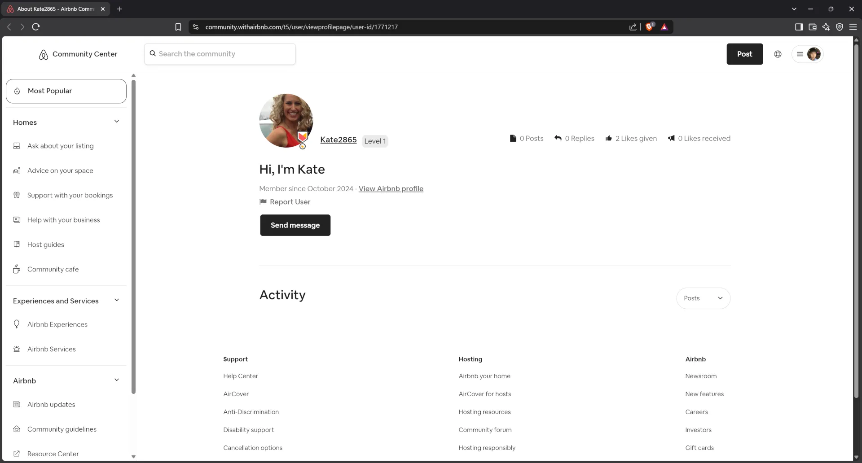Click the Likes given thumbs-up icon

coord(608,138)
